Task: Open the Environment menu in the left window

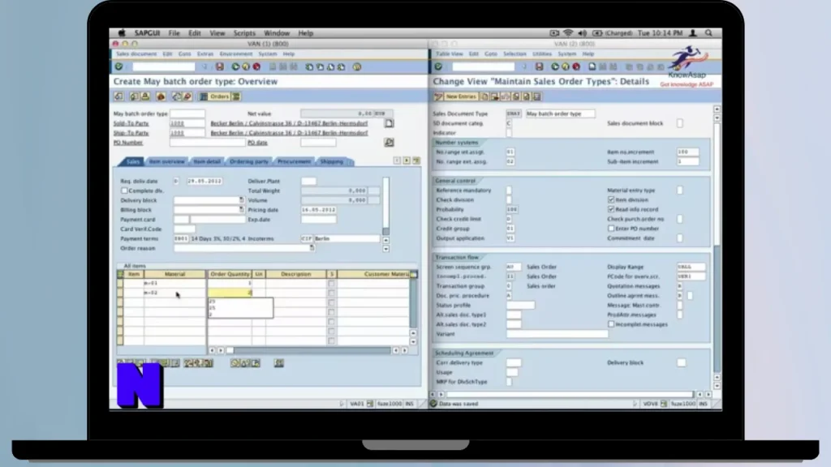Action: tap(236, 54)
